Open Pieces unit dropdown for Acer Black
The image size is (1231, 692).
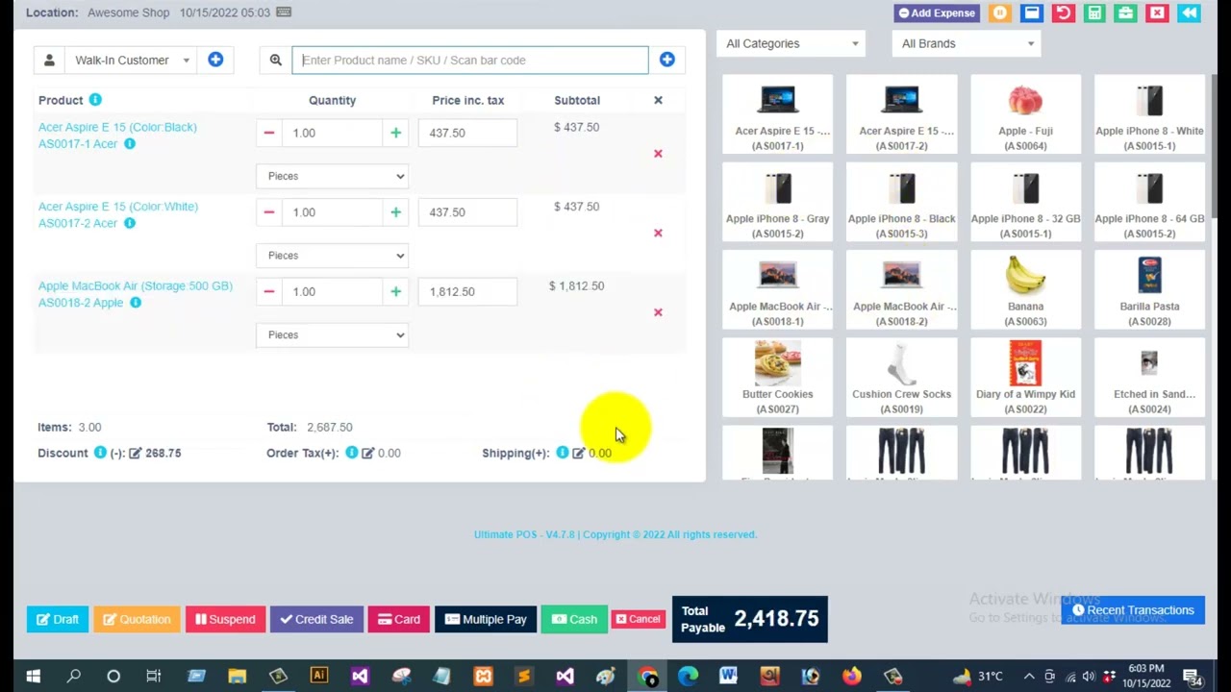333,176
